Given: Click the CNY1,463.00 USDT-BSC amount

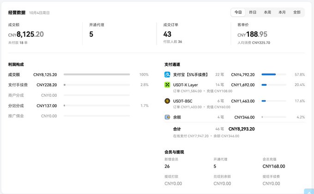Looking at the screenshot, I should point(243,101).
